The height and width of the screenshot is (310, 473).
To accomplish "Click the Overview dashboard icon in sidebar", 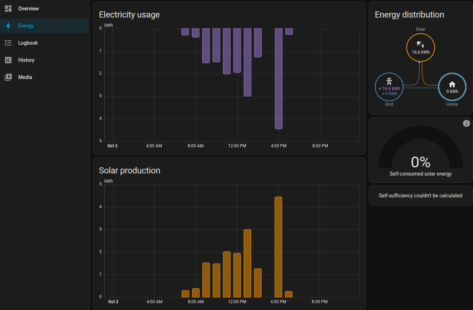I will [8, 9].
